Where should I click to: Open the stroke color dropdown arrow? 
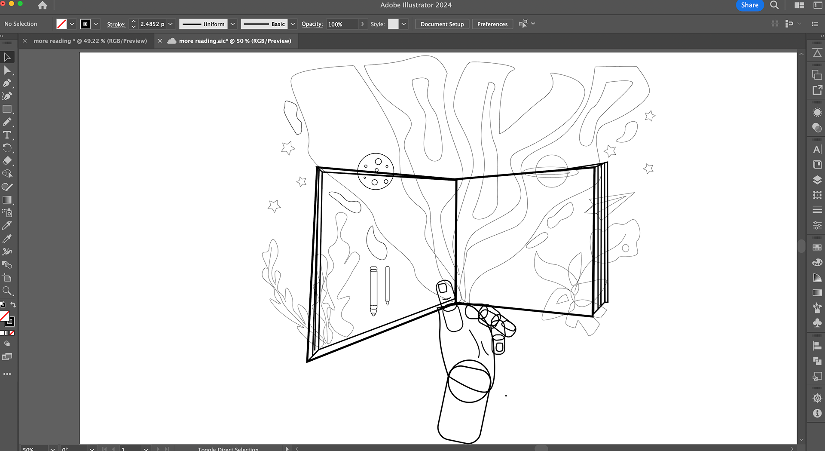pyautogui.click(x=96, y=24)
